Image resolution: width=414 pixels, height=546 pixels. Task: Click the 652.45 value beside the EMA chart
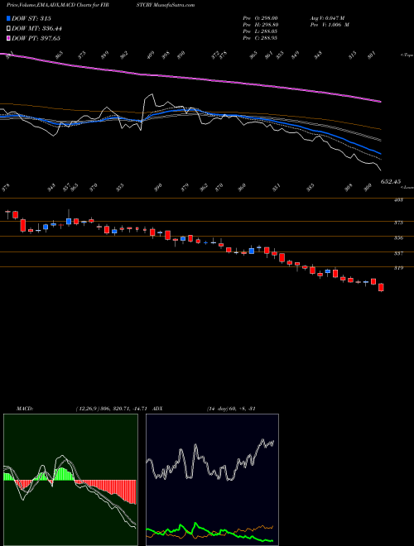[x=391, y=181]
